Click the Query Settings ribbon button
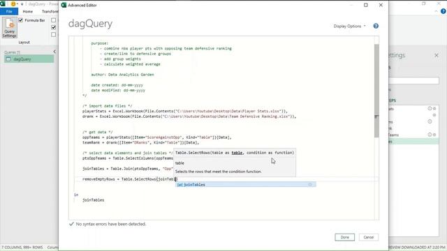447x251 pixels. tap(9, 28)
